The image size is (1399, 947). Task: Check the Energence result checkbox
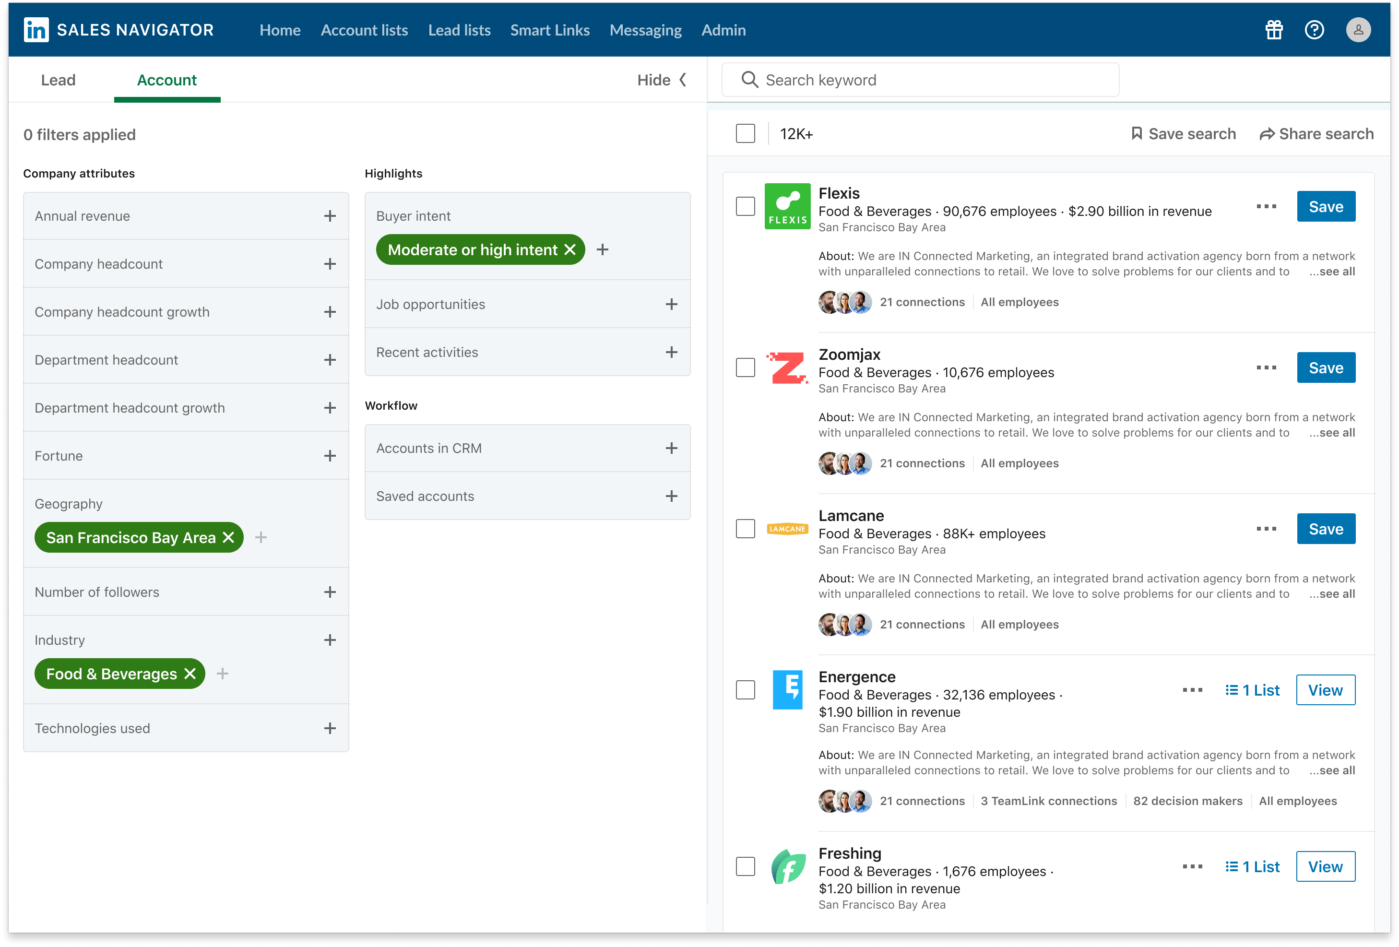[x=745, y=690]
